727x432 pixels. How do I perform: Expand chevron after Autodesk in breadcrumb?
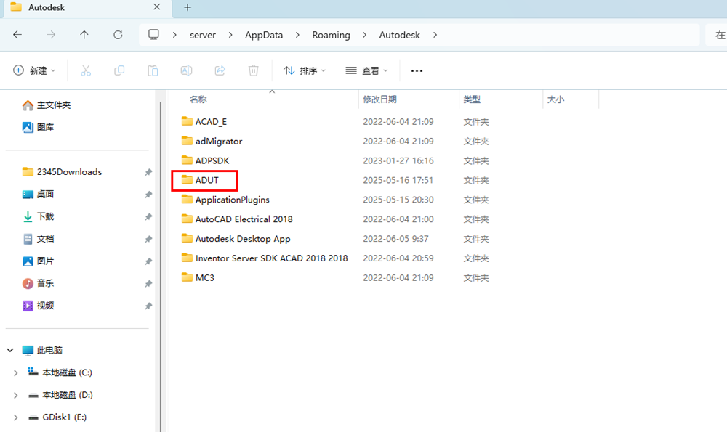coord(435,35)
